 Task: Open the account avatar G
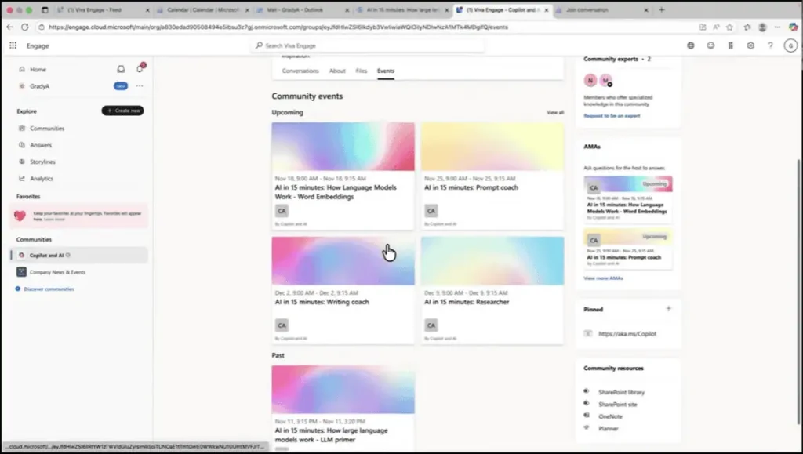(790, 45)
